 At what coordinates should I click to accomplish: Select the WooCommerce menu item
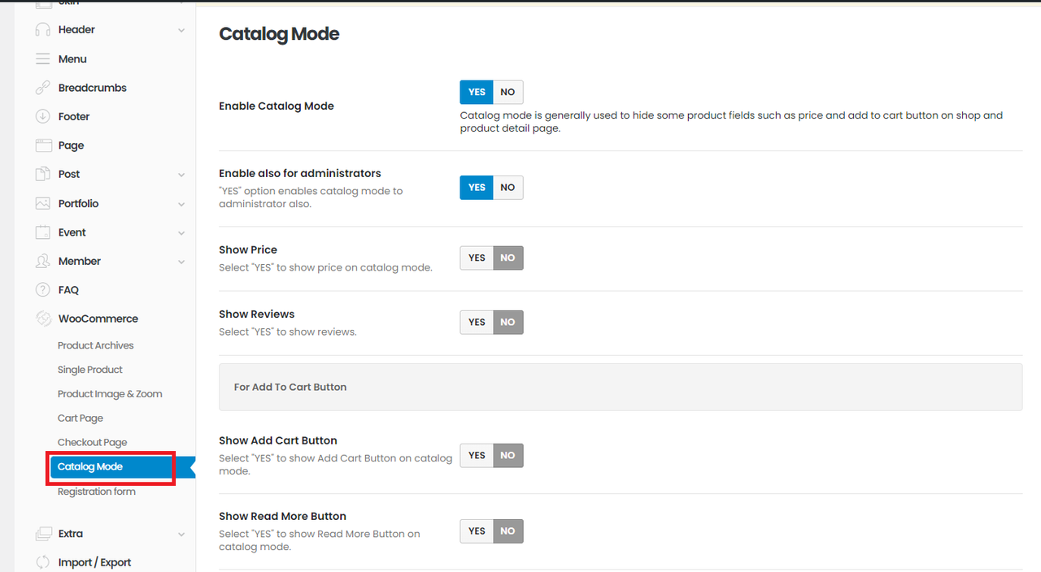[x=98, y=318]
